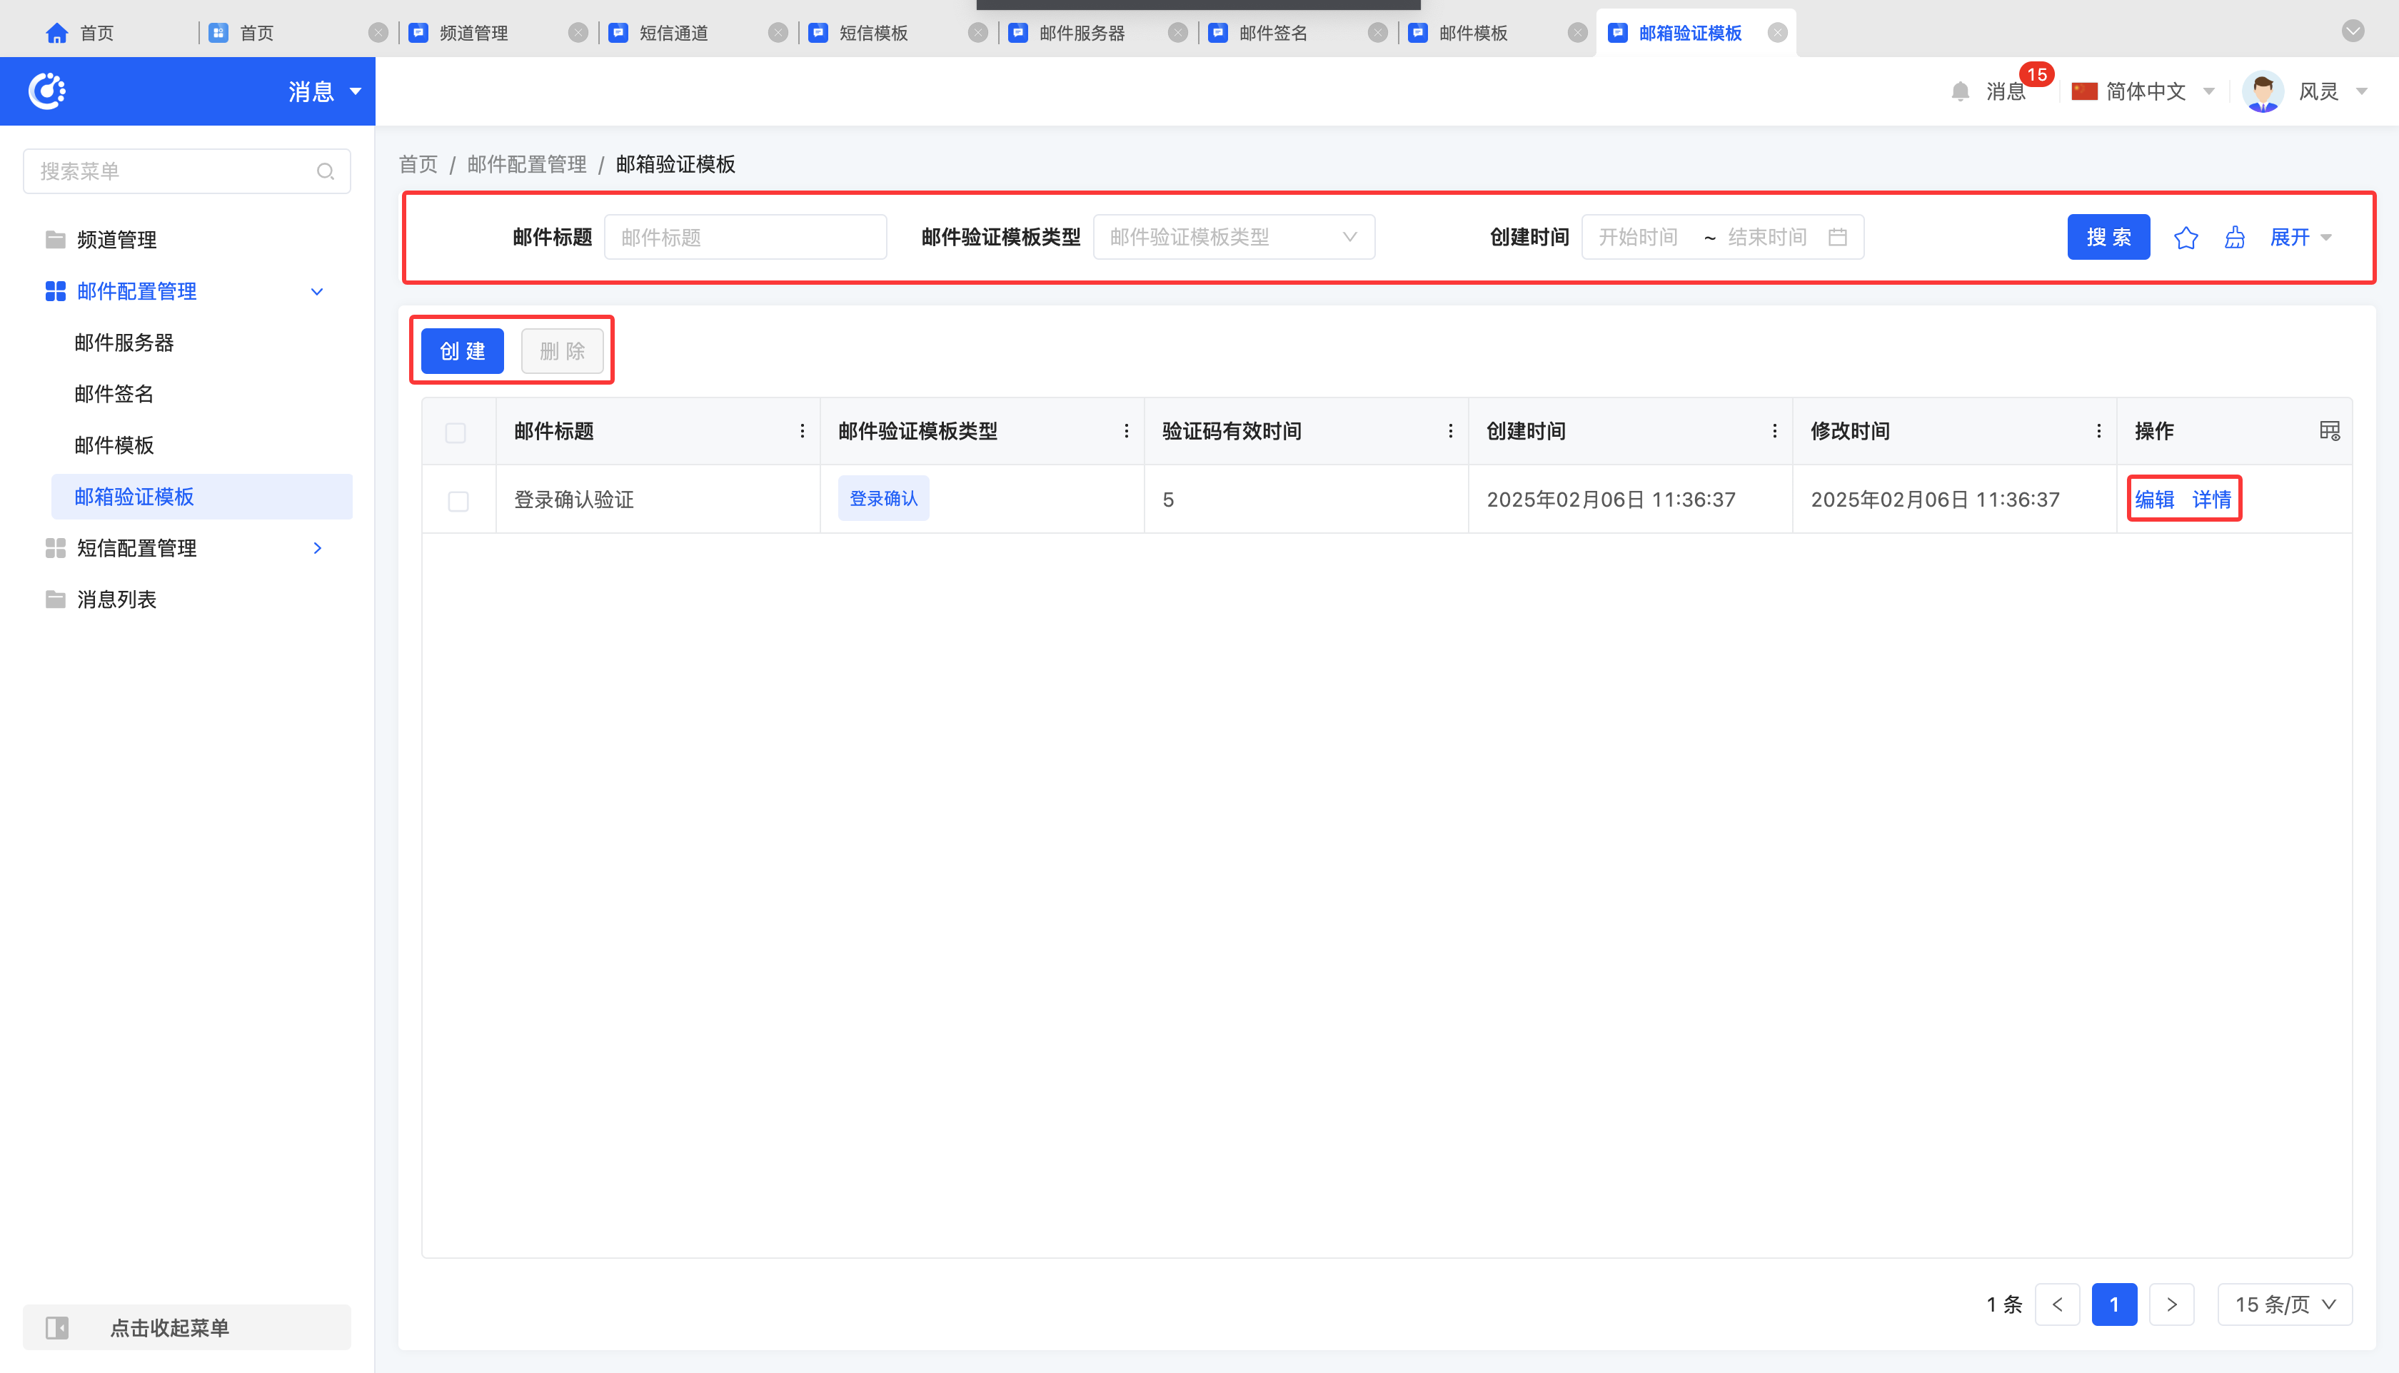Click the 编辑 link in the row
This screenshot has width=2399, height=1373.
click(x=2153, y=499)
